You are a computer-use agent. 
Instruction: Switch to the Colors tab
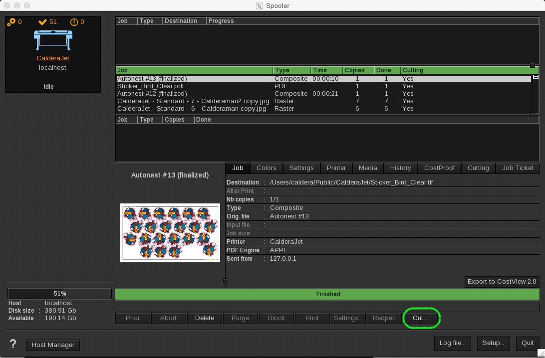pyautogui.click(x=266, y=168)
